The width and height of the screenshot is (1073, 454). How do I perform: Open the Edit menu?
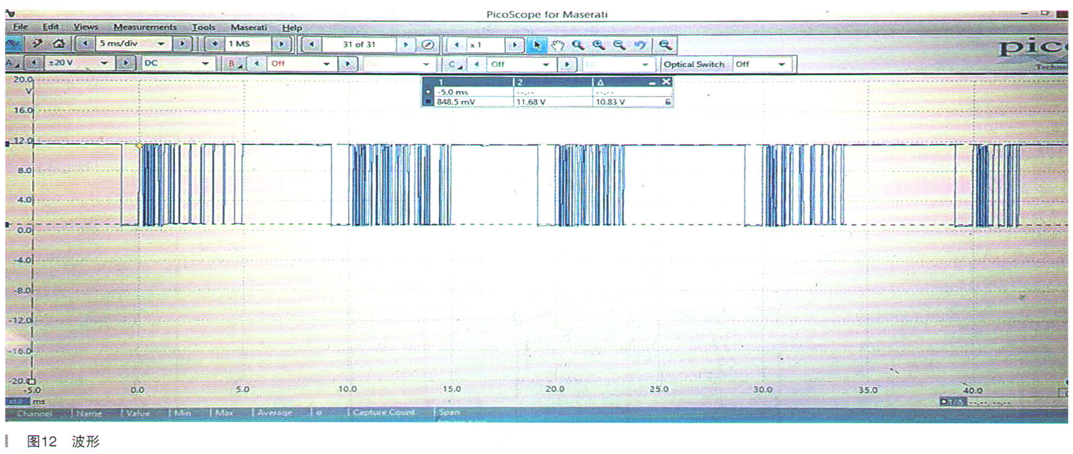(x=50, y=27)
